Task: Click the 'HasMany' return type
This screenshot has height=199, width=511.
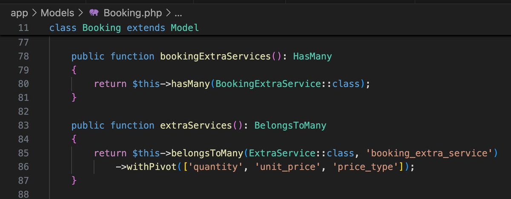Action: (x=312, y=56)
